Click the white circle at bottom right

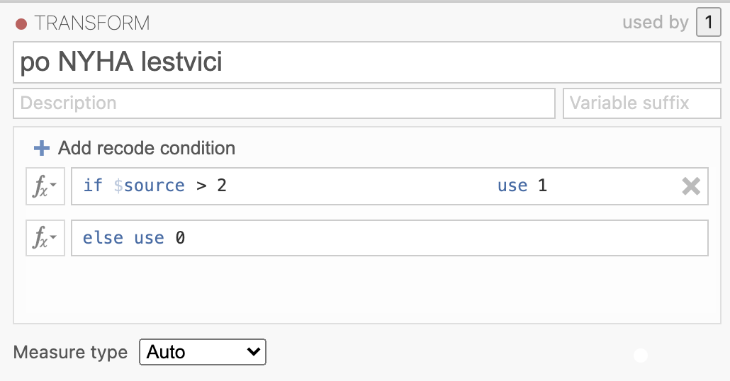click(641, 356)
